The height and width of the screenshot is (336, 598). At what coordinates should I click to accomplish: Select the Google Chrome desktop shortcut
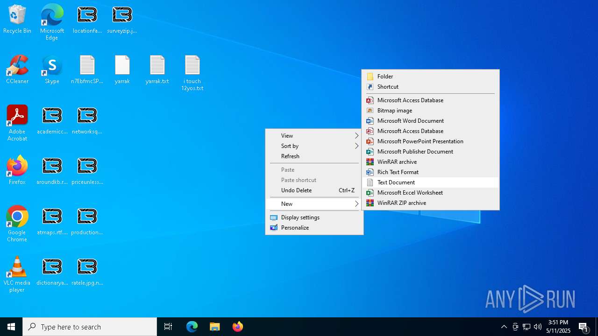(17, 224)
